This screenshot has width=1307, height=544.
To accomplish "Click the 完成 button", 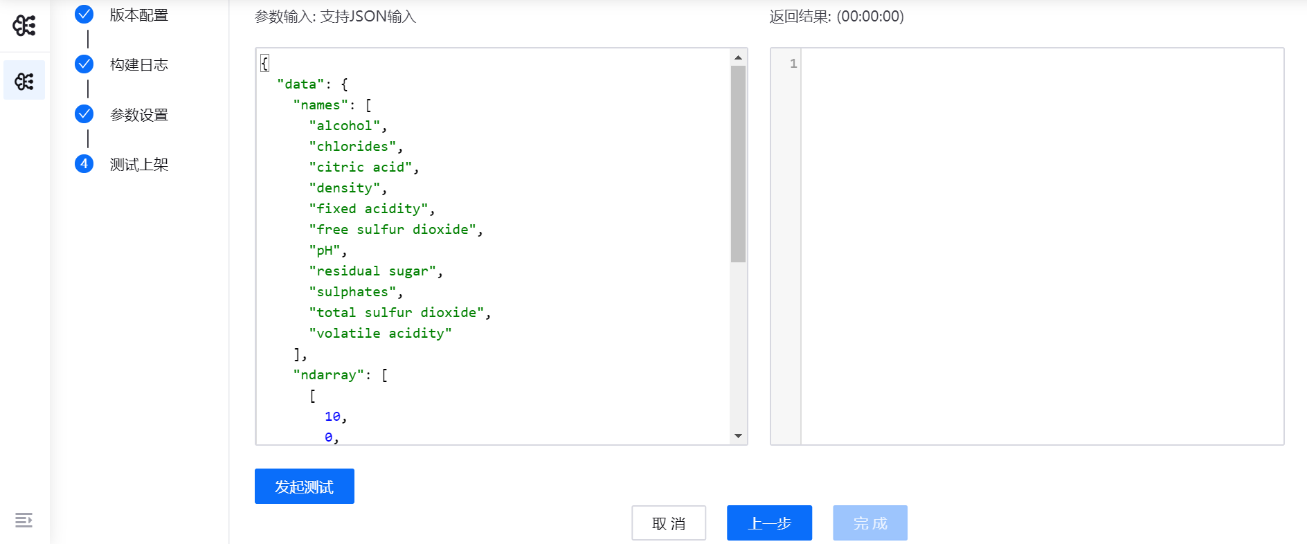I will 870,523.
